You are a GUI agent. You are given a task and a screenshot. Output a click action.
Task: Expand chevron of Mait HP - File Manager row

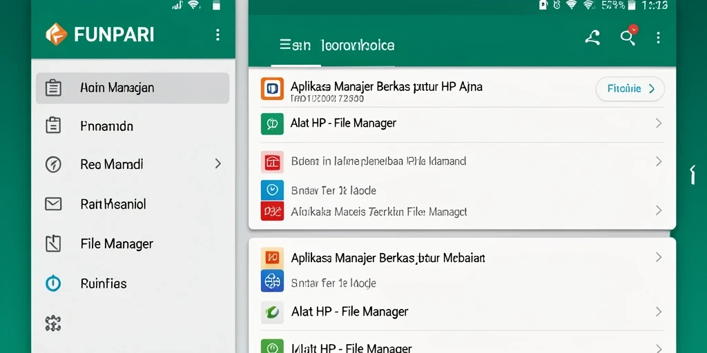pyautogui.click(x=658, y=348)
